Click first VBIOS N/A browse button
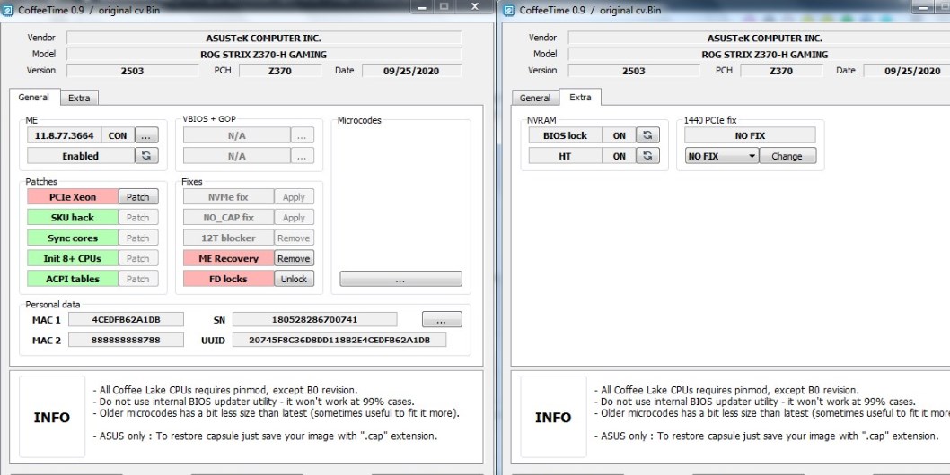The width and height of the screenshot is (950, 475). tap(303, 135)
